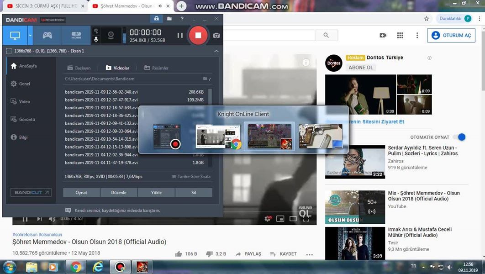The height and width of the screenshot is (274, 485).
Task: Click the YouTube search button
Action: [x=327, y=35]
